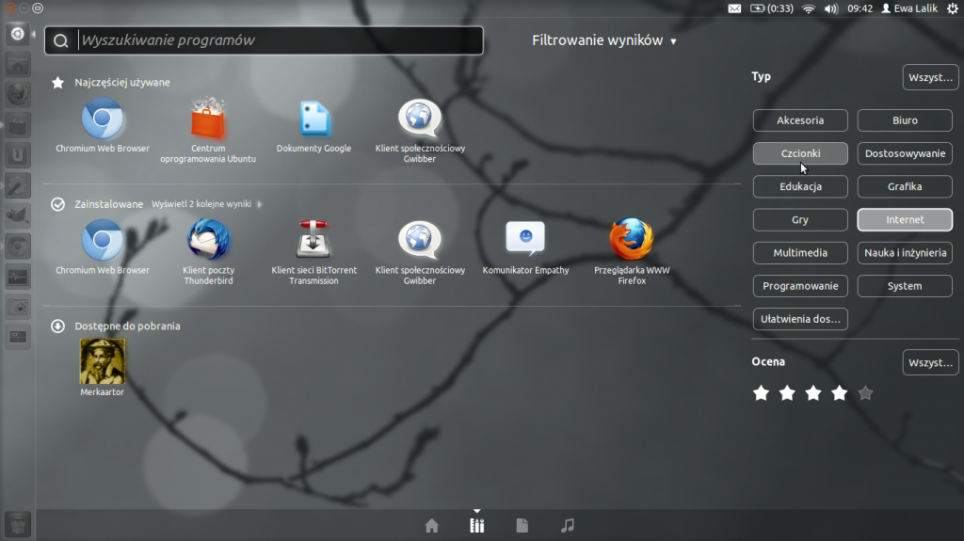Click the Wi-Fi network indicator

click(809, 8)
